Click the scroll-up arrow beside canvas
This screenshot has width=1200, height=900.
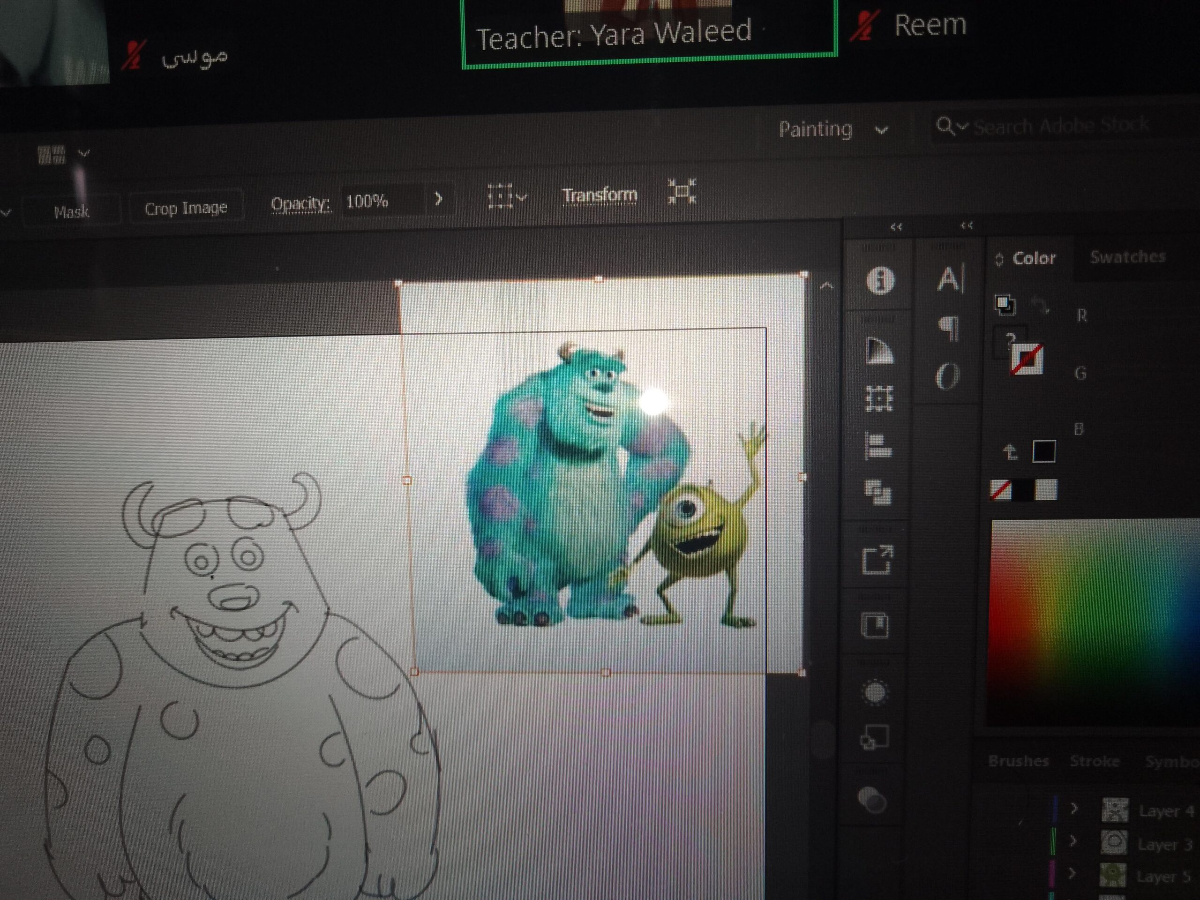[x=826, y=286]
